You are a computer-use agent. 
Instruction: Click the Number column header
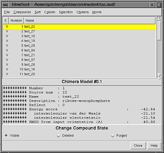click(16, 21)
